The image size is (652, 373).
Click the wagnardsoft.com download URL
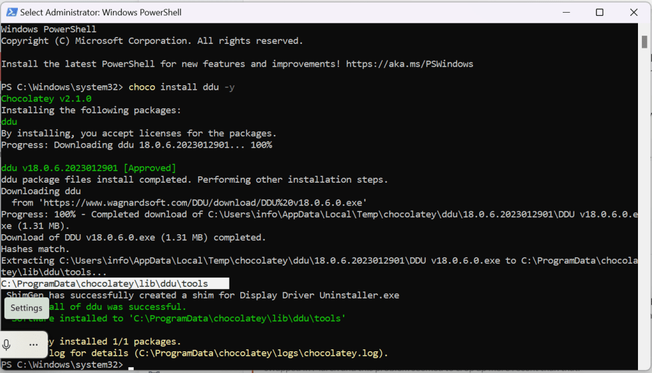click(203, 202)
